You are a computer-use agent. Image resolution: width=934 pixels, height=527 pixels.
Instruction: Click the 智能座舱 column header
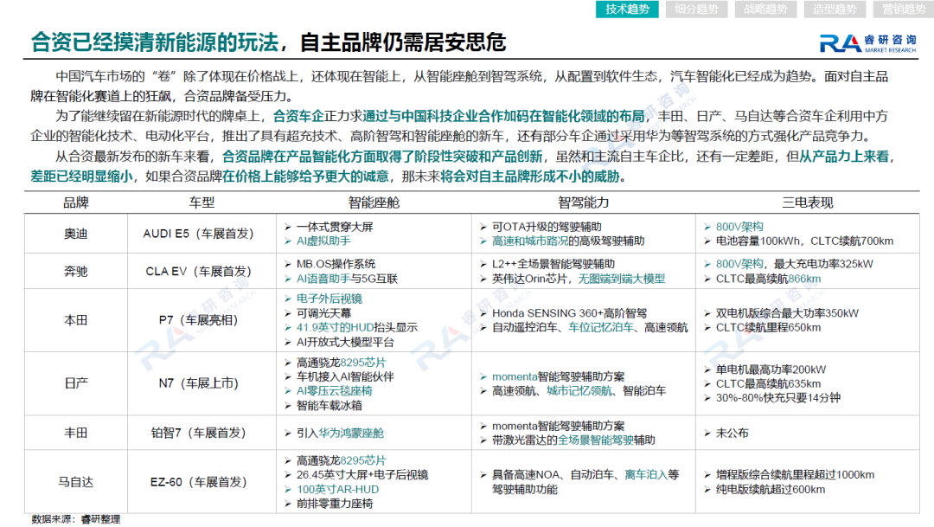(374, 202)
